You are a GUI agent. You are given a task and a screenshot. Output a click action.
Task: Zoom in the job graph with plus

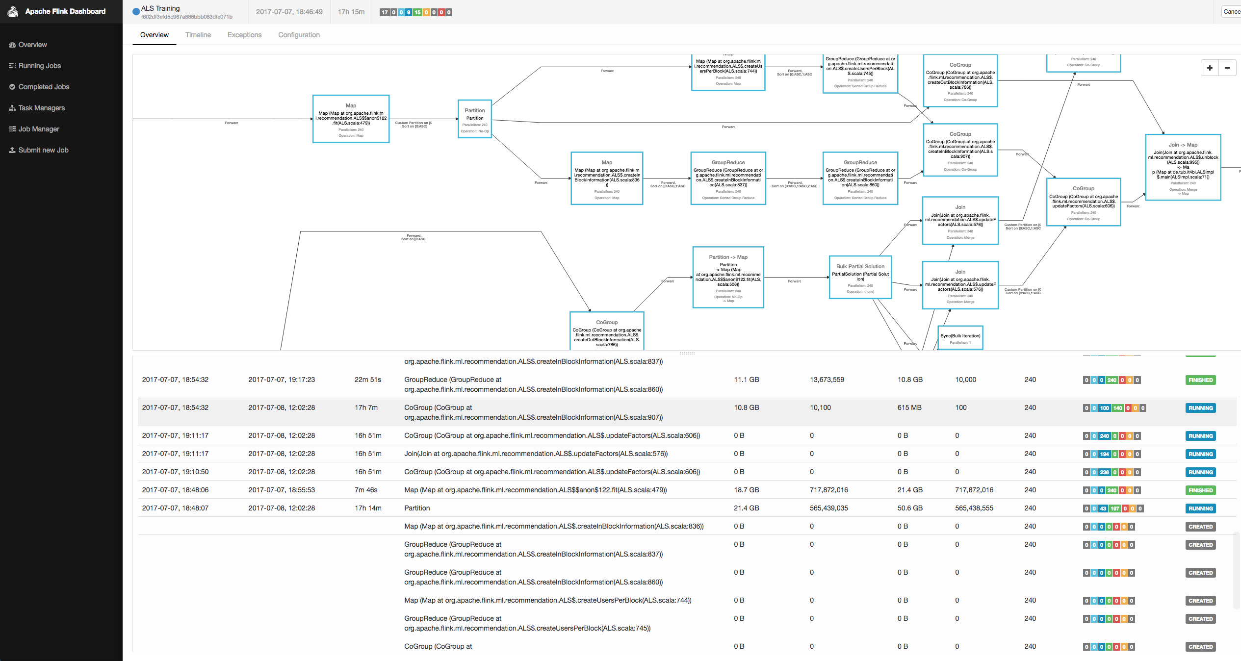click(x=1210, y=68)
